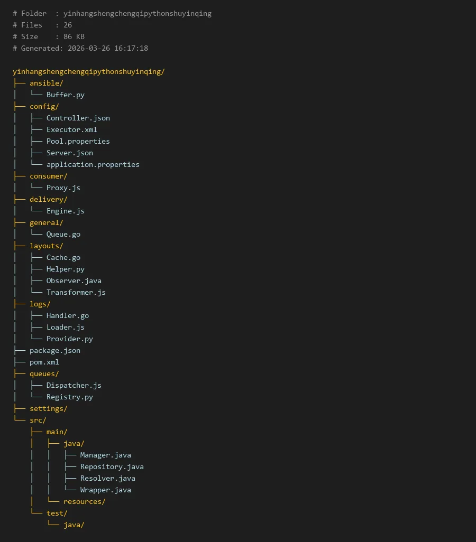Select the ansible/ folder
Viewport: 476px width, 542px height.
[x=47, y=83]
